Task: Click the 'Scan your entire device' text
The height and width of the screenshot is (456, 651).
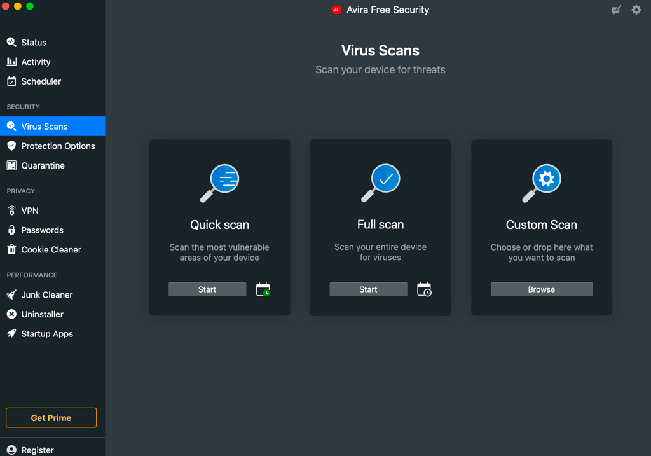Action: coord(381,252)
